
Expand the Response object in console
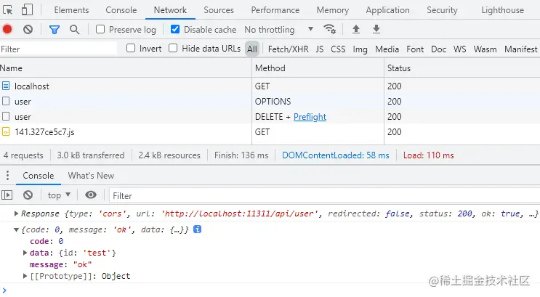pyautogui.click(x=17, y=214)
